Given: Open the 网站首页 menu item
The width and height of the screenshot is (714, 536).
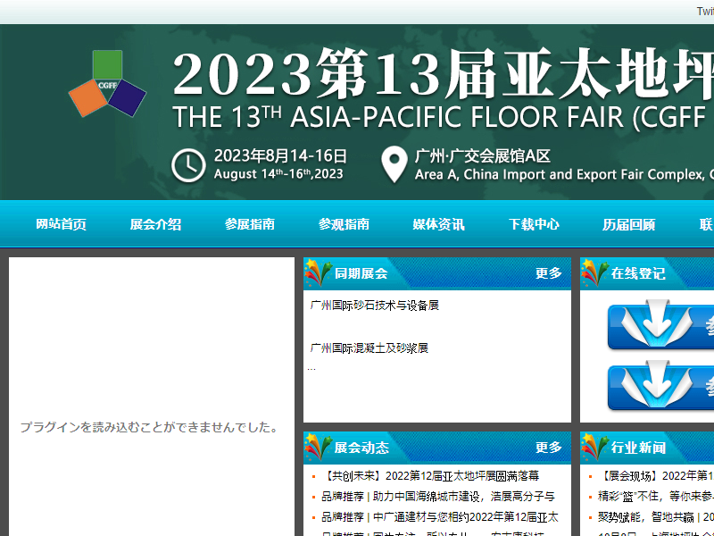Looking at the screenshot, I should (61, 224).
